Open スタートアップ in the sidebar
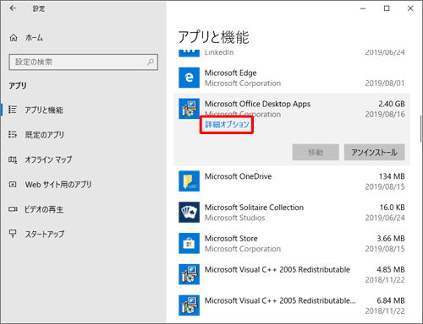The width and height of the screenshot is (423, 324). (45, 234)
